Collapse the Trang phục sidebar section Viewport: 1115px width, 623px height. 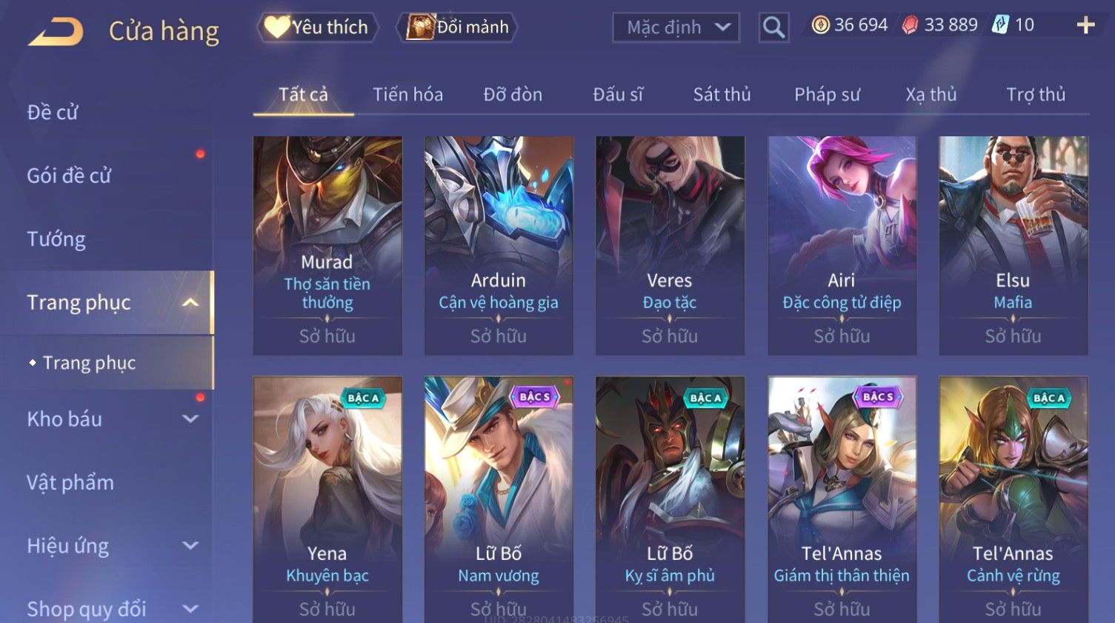(x=190, y=302)
